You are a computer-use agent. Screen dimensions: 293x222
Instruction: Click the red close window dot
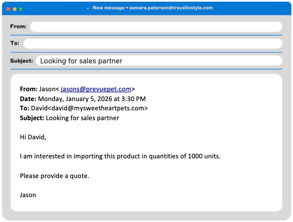pyautogui.click(x=8, y=9)
